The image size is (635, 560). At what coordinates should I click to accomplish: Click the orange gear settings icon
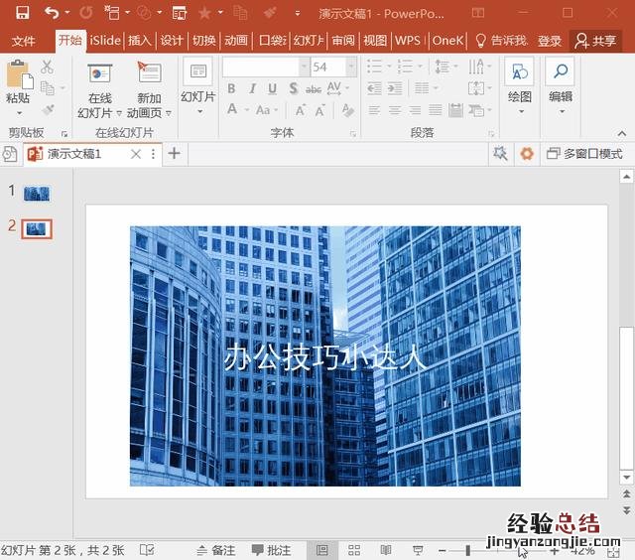[527, 154]
